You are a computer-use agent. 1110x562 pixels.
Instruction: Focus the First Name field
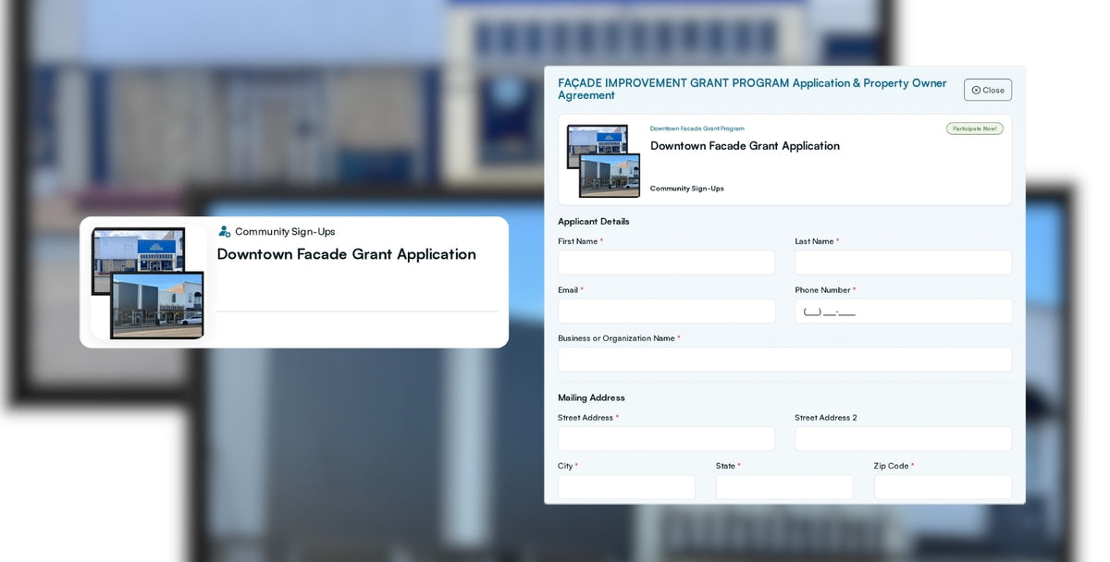coord(666,263)
